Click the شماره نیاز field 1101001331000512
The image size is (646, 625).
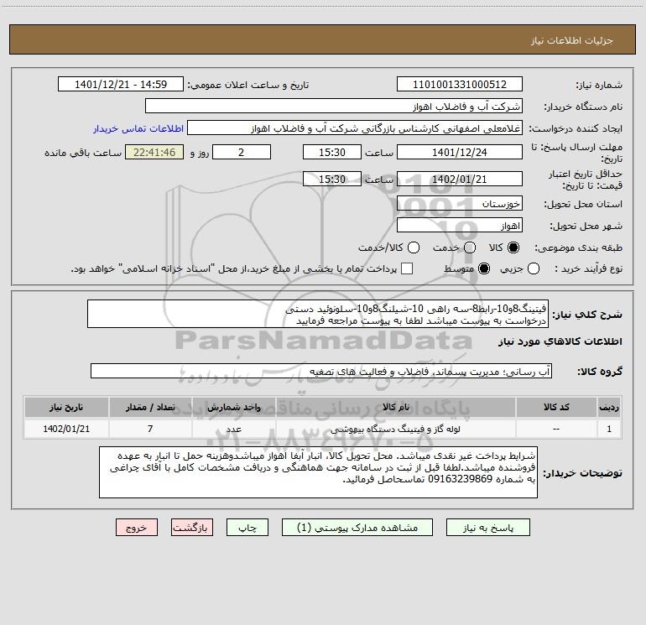tap(460, 85)
